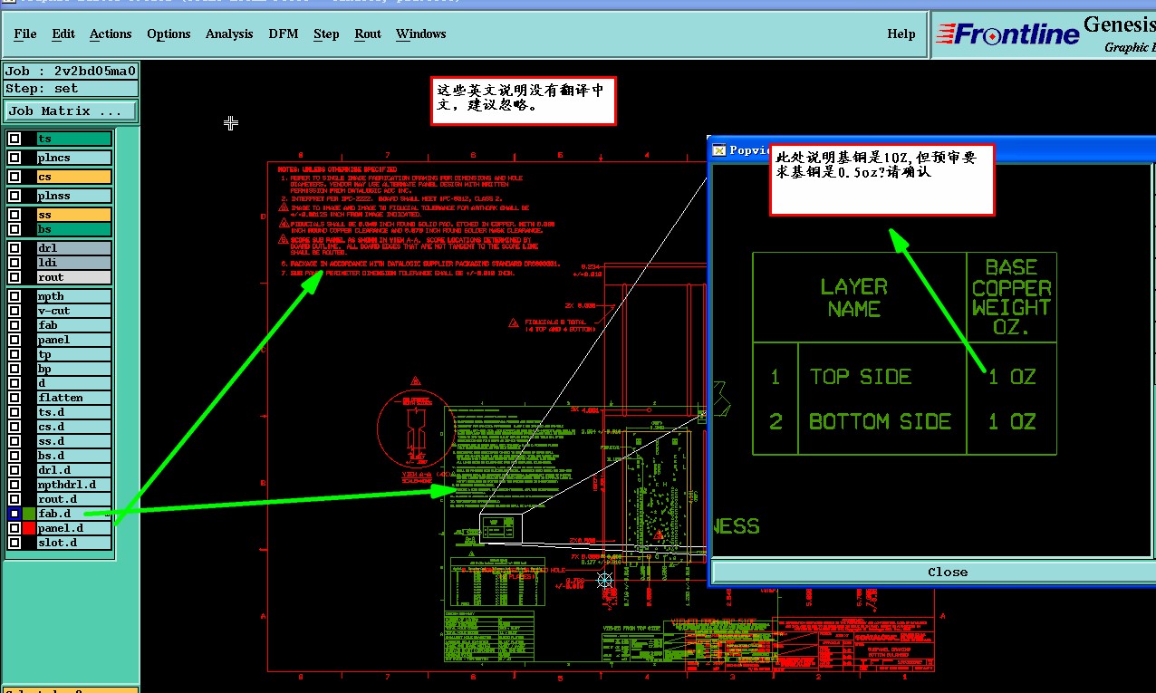Click the Step: set label
Viewport: 1156px width, 693px height.
click(71, 89)
